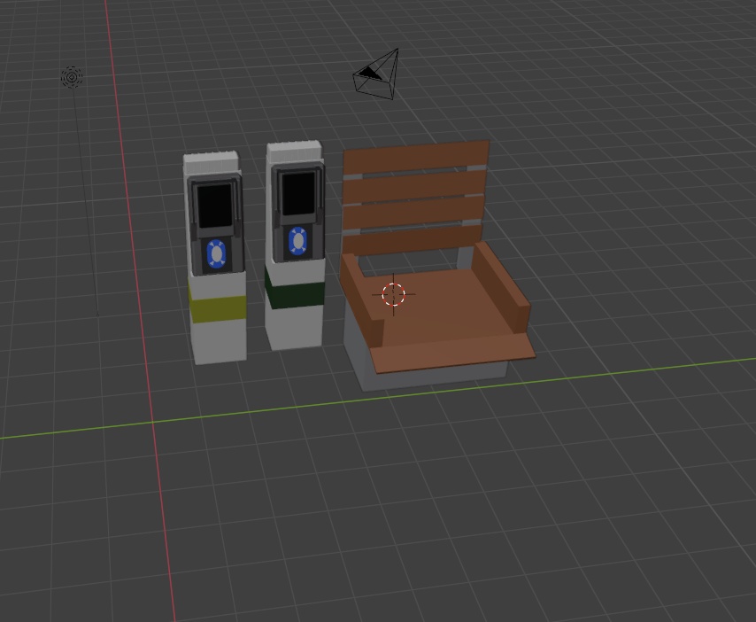Click the blue button on the green-striped kiosk

pyautogui.click(x=297, y=241)
